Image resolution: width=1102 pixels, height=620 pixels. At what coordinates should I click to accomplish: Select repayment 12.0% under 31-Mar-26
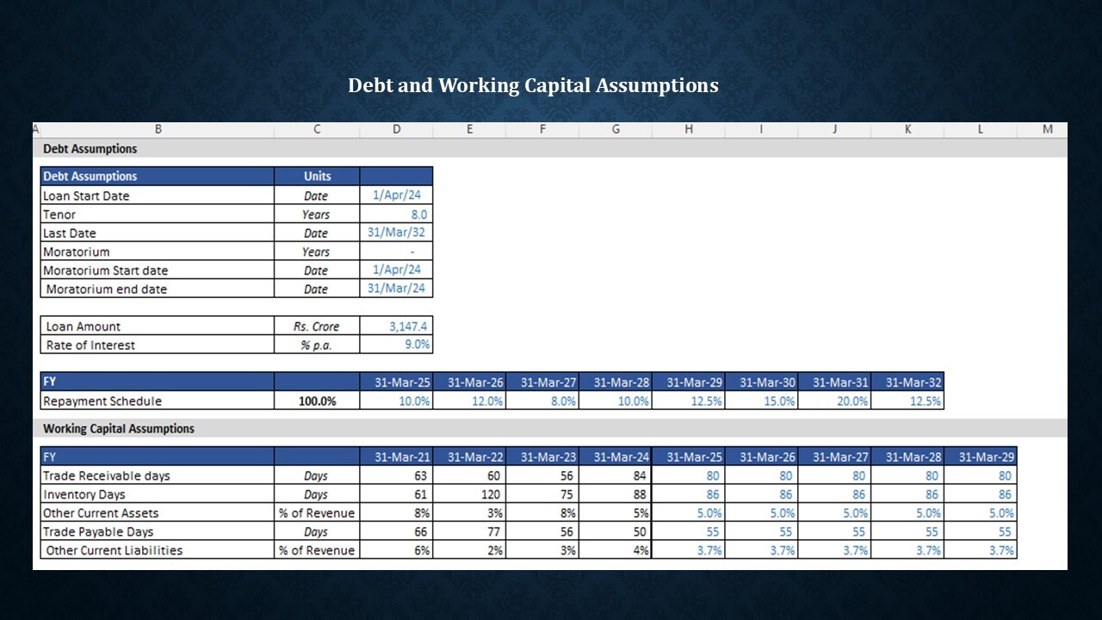coord(469,400)
